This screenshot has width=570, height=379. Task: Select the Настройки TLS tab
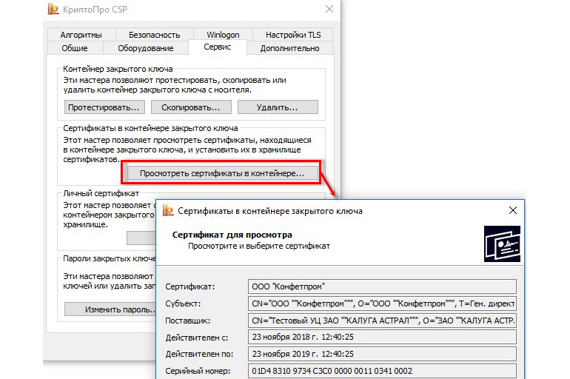pyautogui.click(x=293, y=35)
